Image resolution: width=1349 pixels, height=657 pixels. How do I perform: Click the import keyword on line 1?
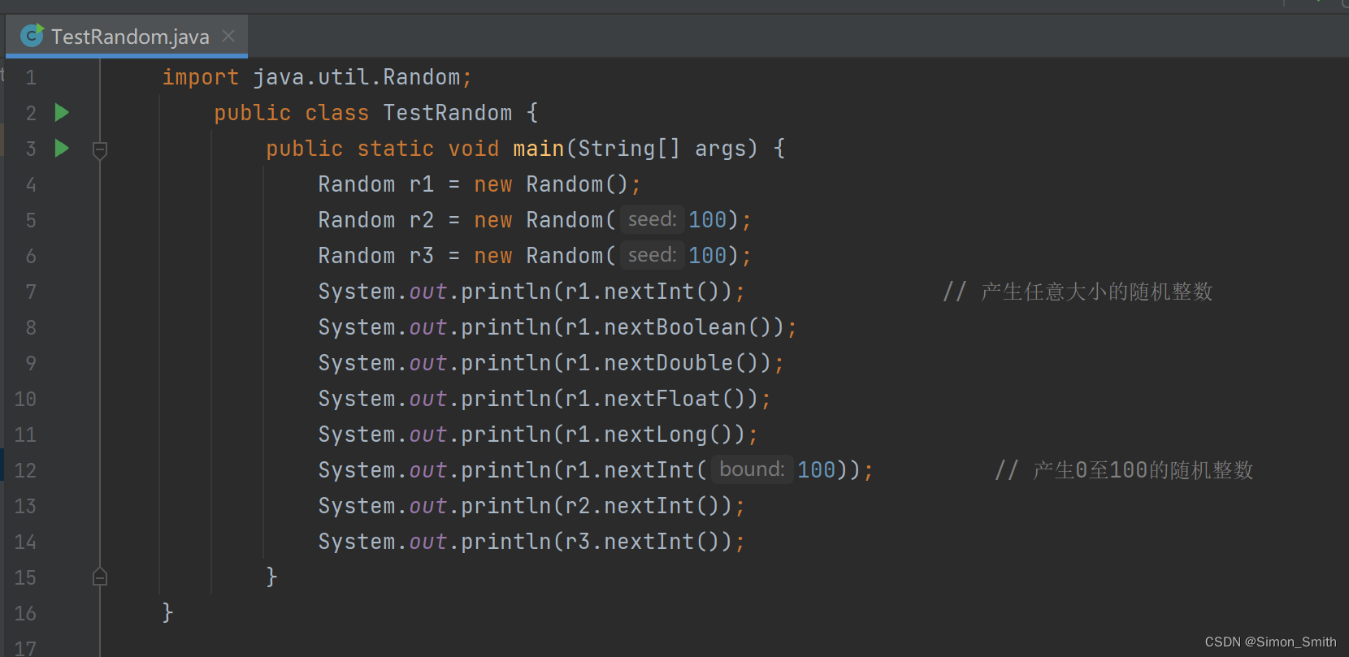point(200,77)
